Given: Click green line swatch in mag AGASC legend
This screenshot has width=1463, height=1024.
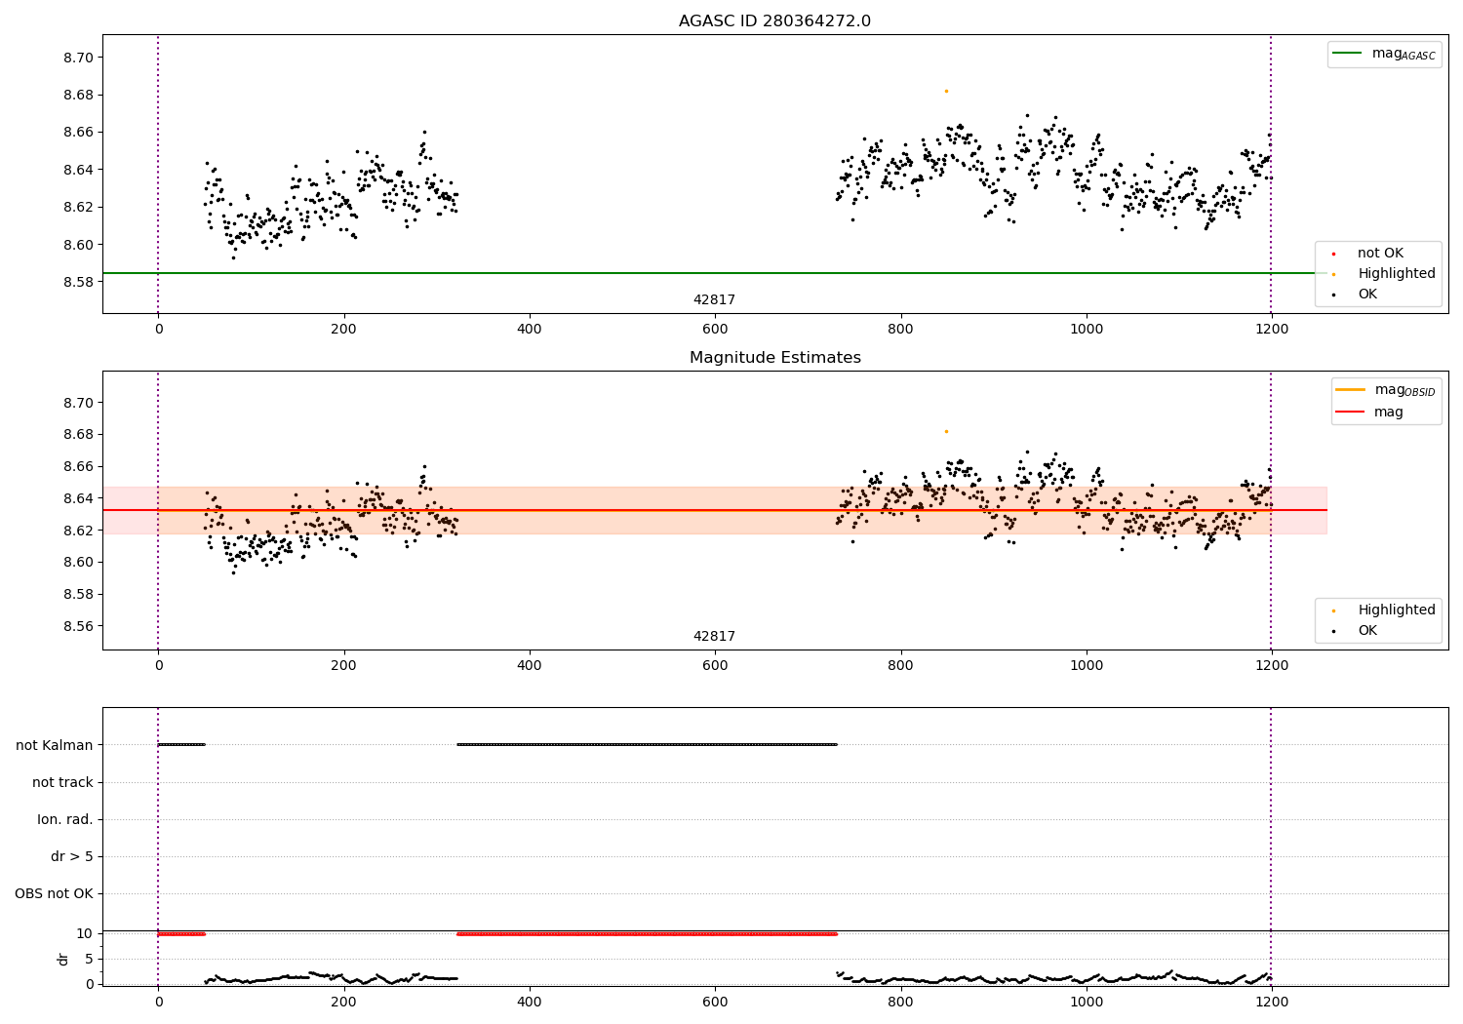Looking at the screenshot, I should (1347, 53).
